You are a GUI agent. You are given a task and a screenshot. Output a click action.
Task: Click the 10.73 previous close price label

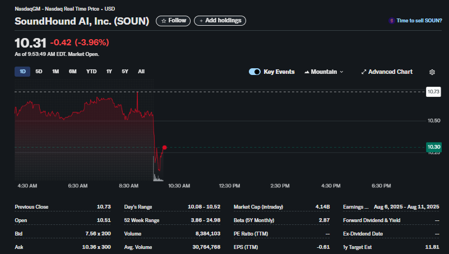coord(433,92)
